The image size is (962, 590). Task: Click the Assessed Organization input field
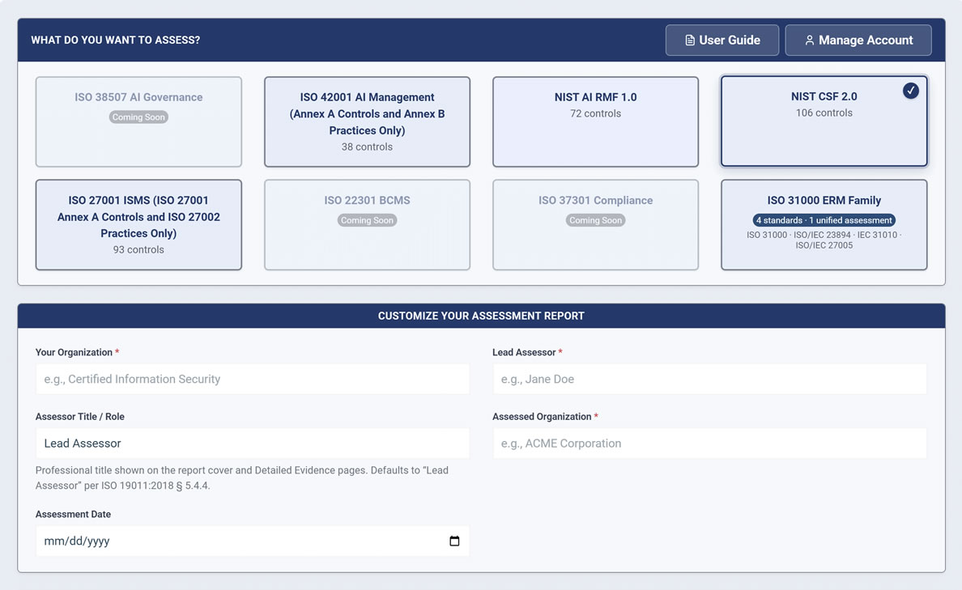709,444
